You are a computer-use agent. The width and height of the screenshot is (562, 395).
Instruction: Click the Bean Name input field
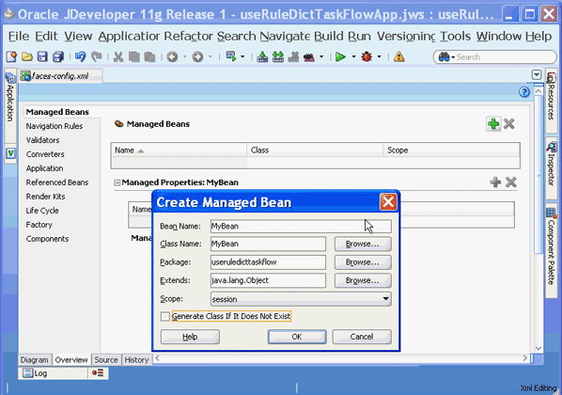(x=301, y=226)
